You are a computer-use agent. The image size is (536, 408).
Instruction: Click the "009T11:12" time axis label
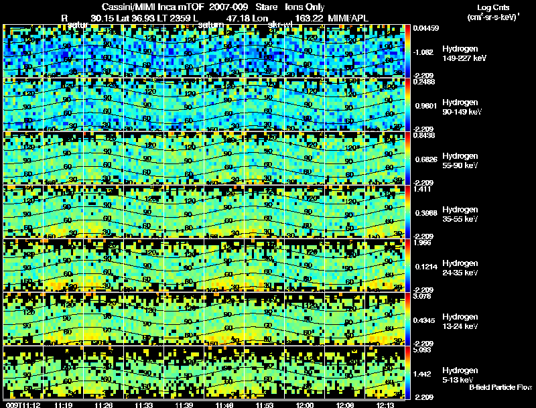(23, 405)
